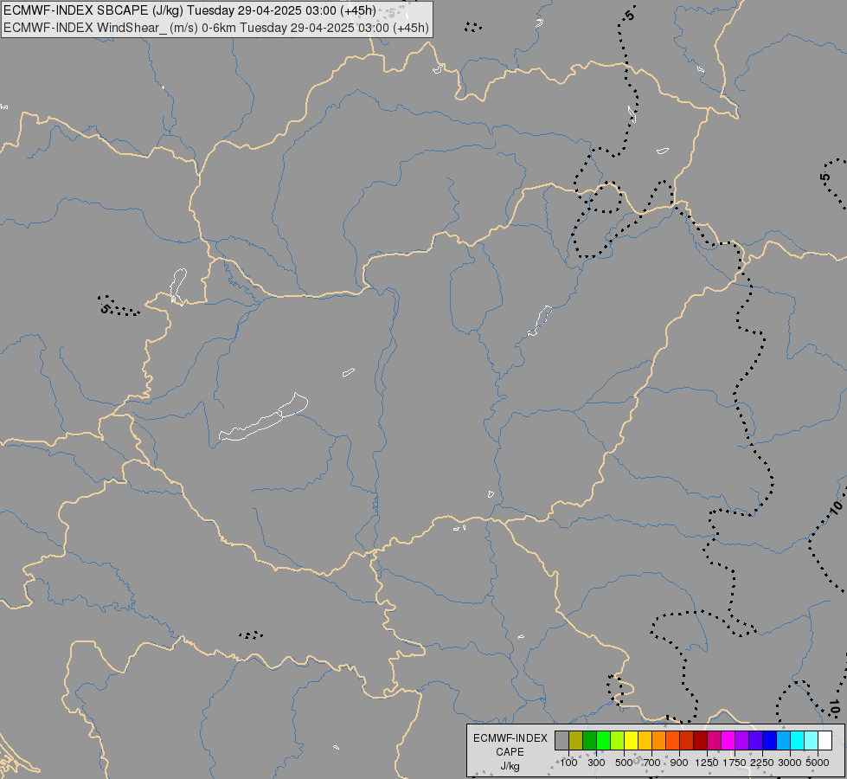Choose the pure yellow legend swatch
Screen dimensions: 847x779
631,741
